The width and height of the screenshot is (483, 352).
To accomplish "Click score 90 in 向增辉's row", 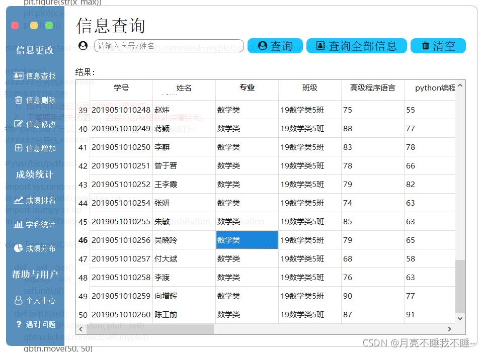I will tap(372, 296).
